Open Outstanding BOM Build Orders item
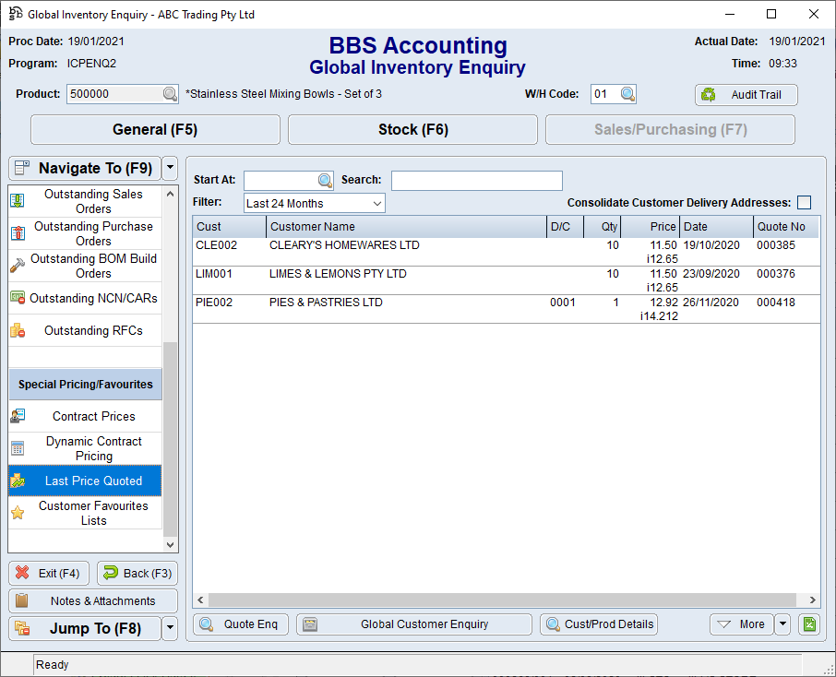The width and height of the screenshot is (836, 677). [93, 266]
